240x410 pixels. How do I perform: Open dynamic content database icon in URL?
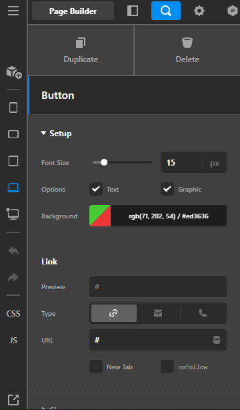tap(217, 340)
